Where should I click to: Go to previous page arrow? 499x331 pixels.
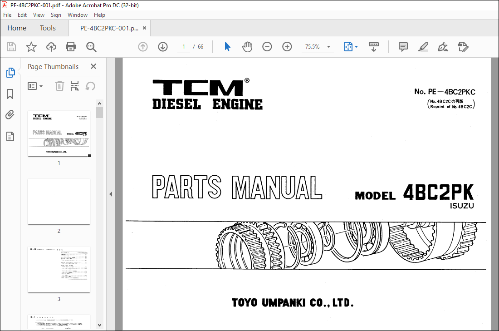tap(143, 47)
